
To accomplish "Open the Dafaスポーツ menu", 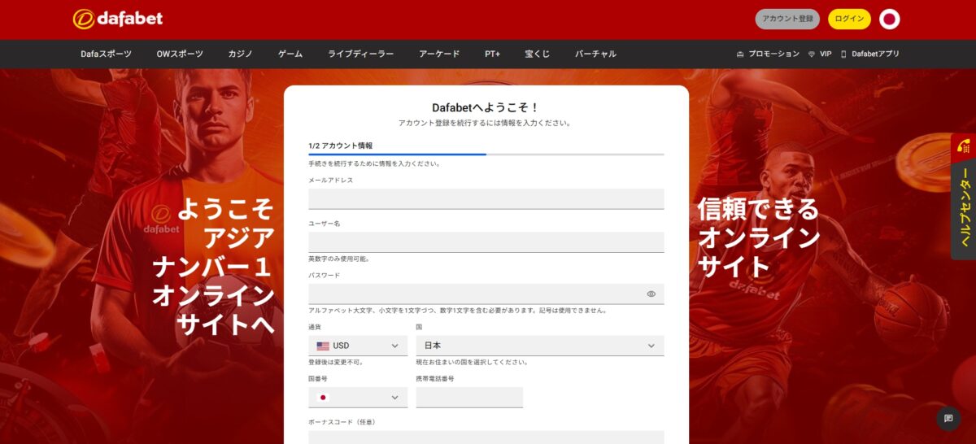I will click(106, 54).
